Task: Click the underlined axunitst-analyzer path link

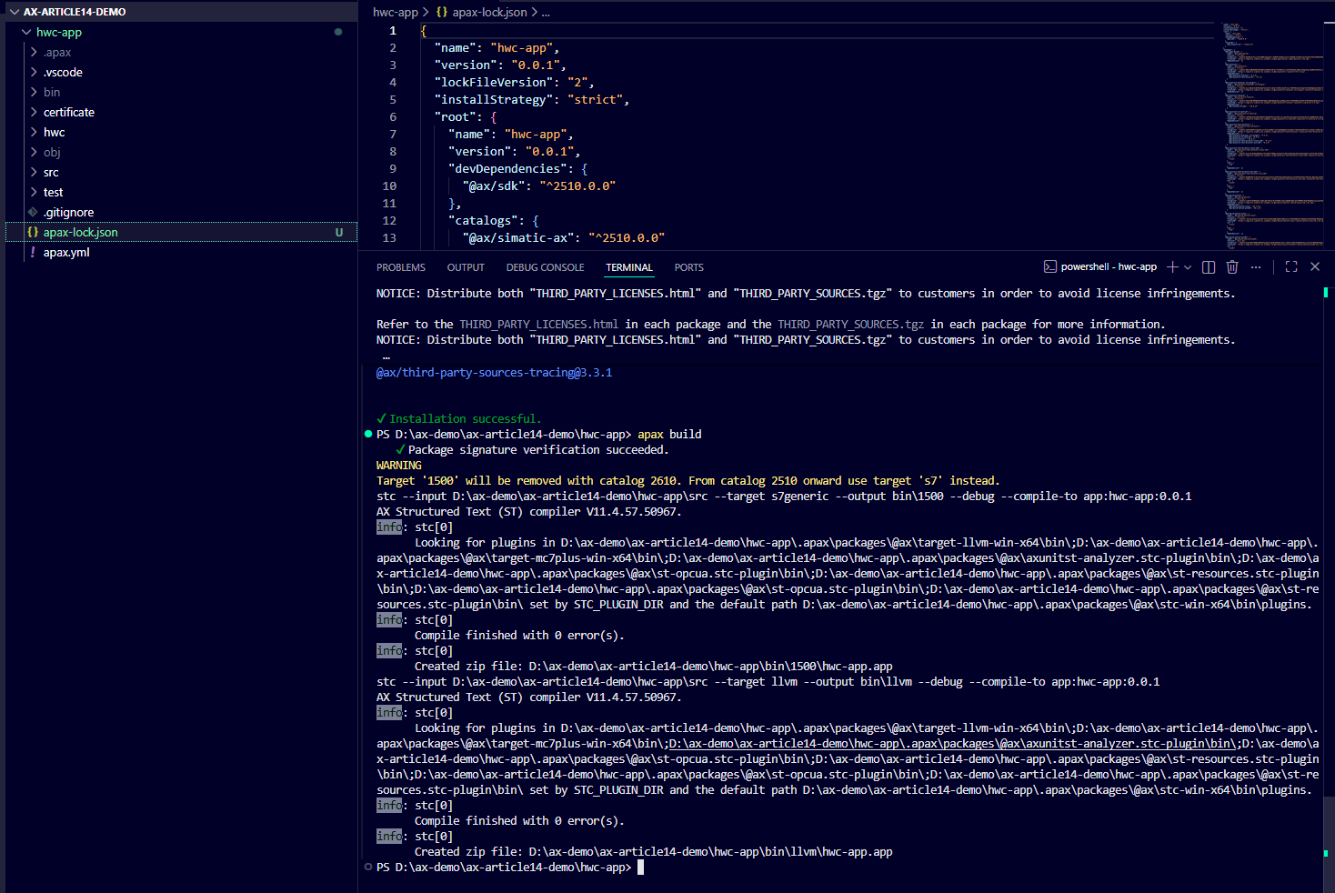Action: click(952, 743)
